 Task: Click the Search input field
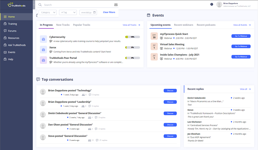pos(78,5)
